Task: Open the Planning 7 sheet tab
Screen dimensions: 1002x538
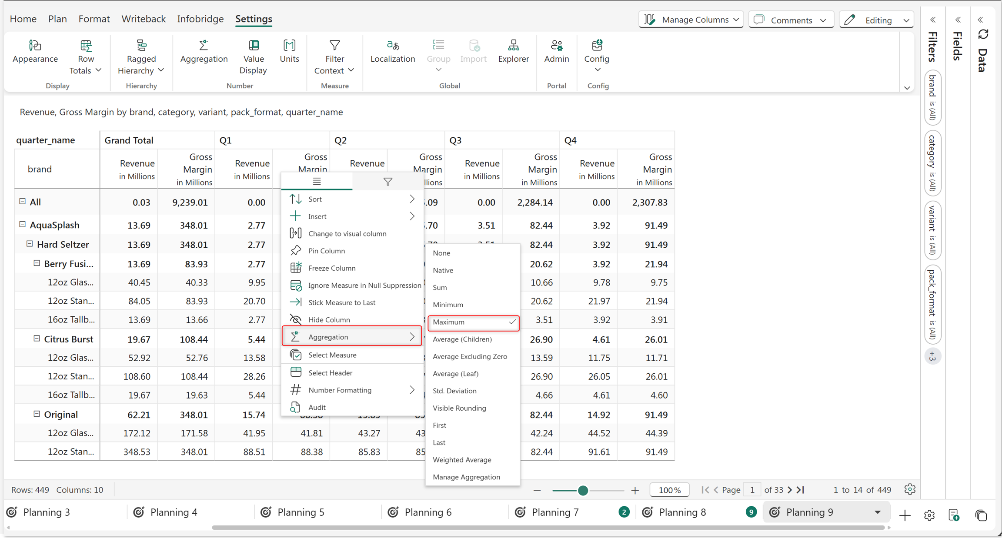Action: (x=555, y=512)
